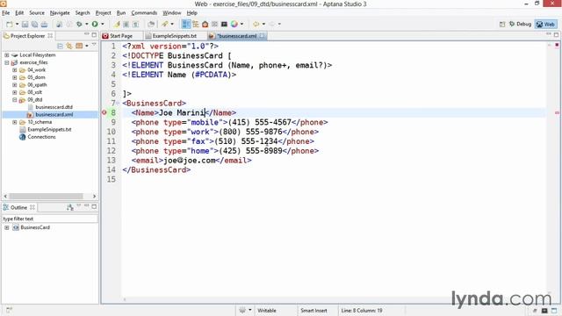Click the Open Perspective icon
Image resolution: width=562 pixels, height=316 pixels.
point(502,24)
